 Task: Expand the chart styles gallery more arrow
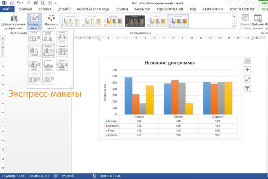(234, 26)
